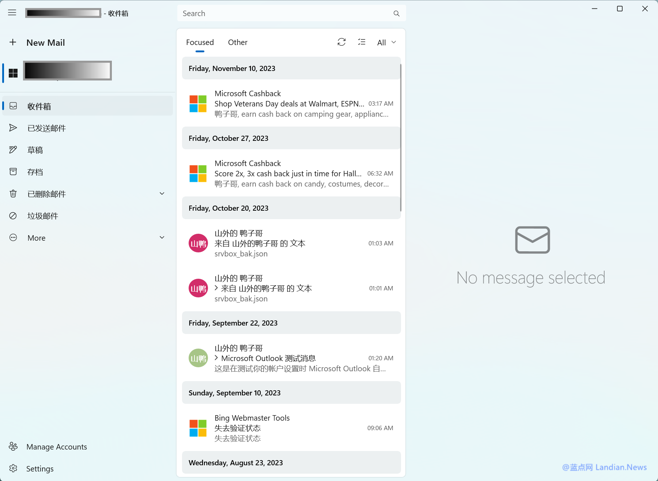Expand the More folders chevron
Image resolution: width=658 pixels, height=481 pixels.
[x=162, y=237]
